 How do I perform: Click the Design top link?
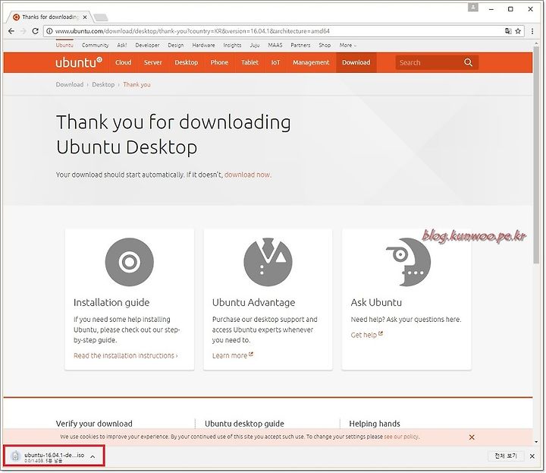175,45
